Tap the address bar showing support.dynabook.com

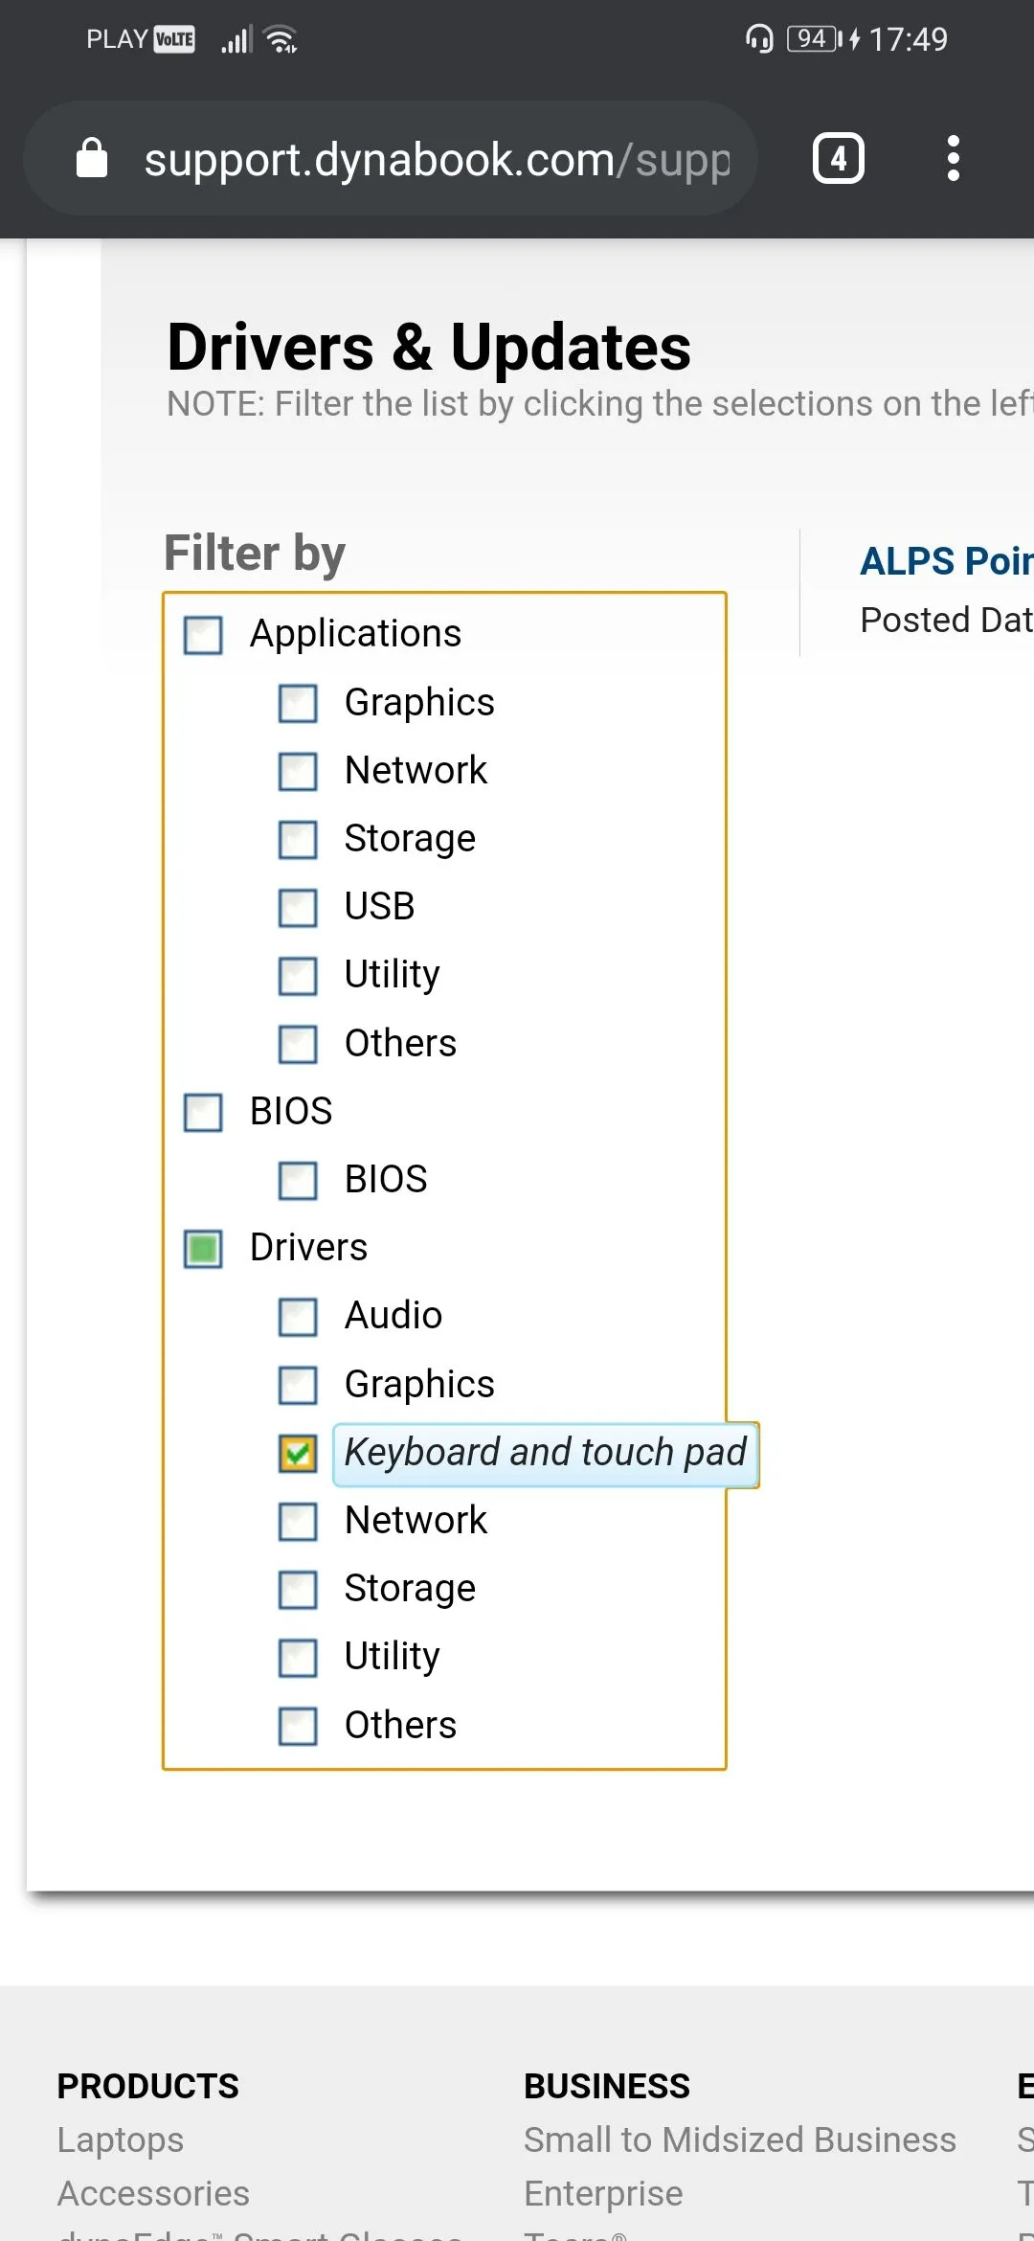tap(436, 159)
